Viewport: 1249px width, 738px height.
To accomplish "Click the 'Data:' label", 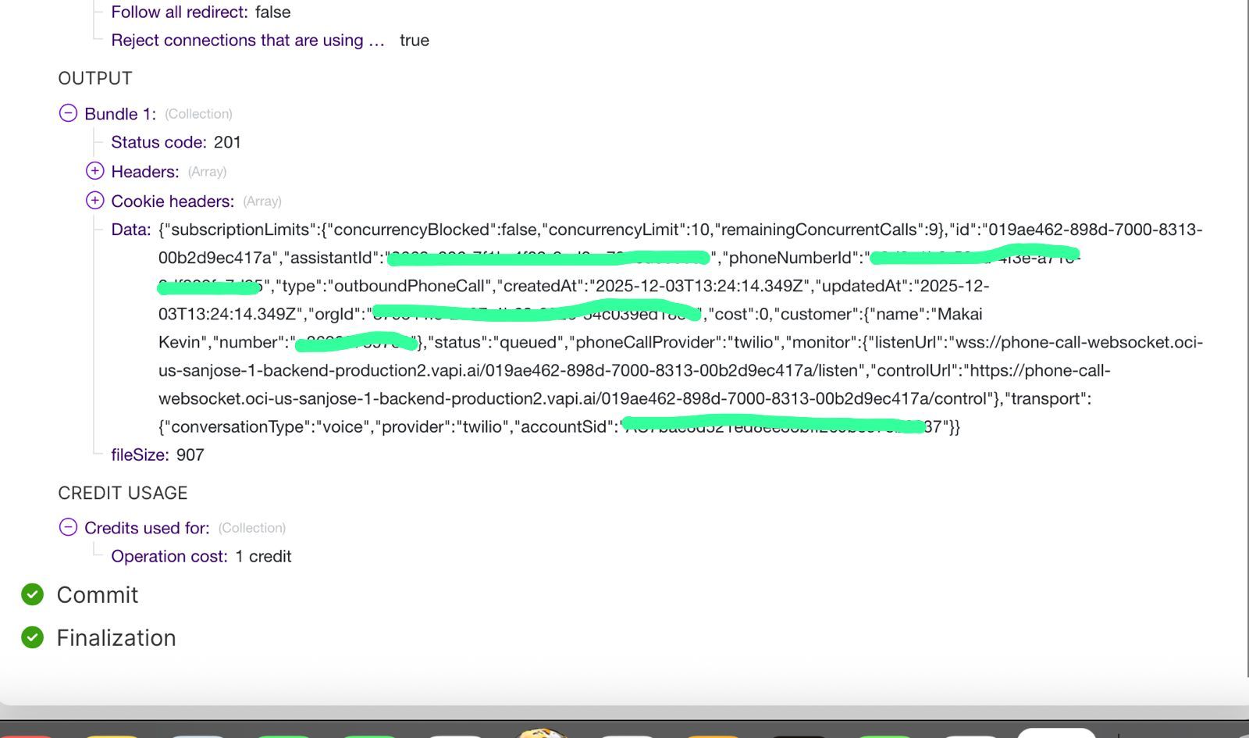I will [131, 230].
